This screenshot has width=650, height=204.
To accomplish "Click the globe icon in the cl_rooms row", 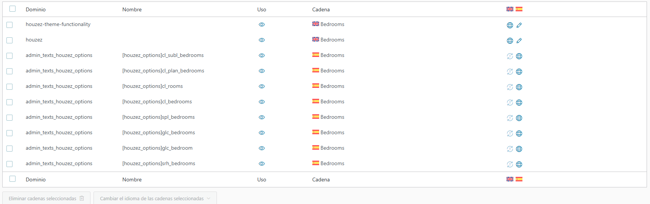I will pyautogui.click(x=519, y=87).
